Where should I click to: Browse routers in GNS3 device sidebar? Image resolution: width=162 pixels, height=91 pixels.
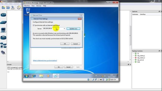3,15
